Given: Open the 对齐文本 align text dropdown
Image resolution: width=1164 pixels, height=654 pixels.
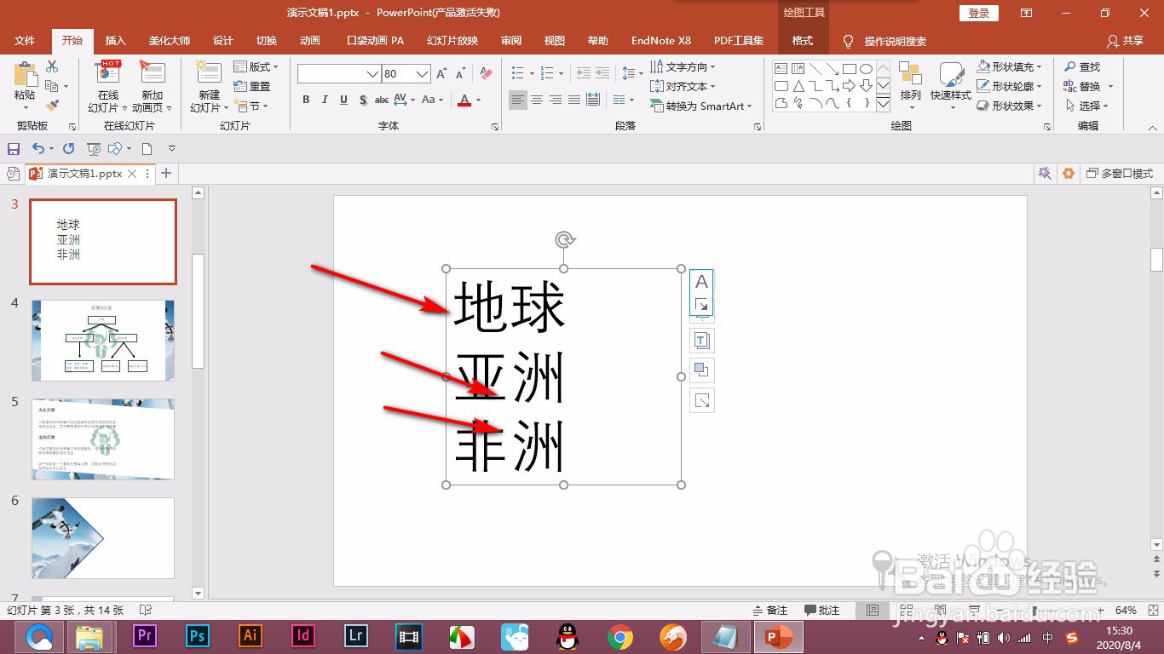Looking at the screenshot, I should coord(683,86).
